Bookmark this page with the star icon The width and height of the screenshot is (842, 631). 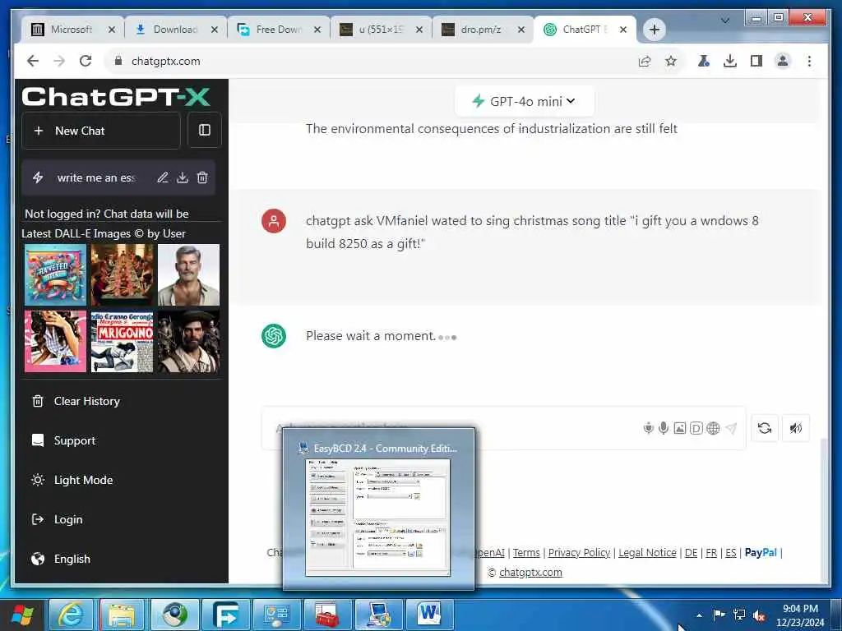[x=671, y=61]
